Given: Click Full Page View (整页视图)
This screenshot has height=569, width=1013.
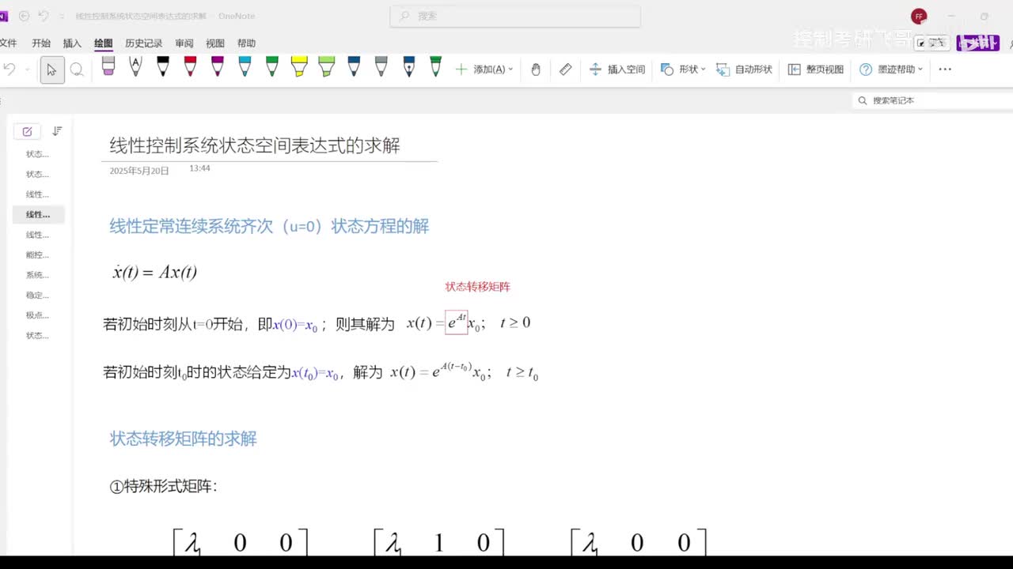Looking at the screenshot, I should pyautogui.click(x=816, y=70).
